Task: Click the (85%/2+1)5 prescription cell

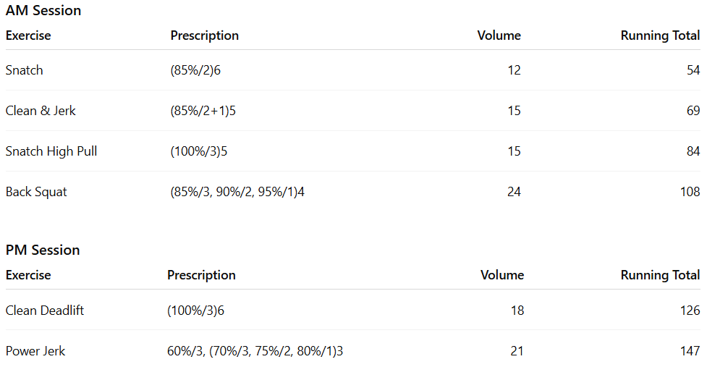Action: tap(206, 111)
